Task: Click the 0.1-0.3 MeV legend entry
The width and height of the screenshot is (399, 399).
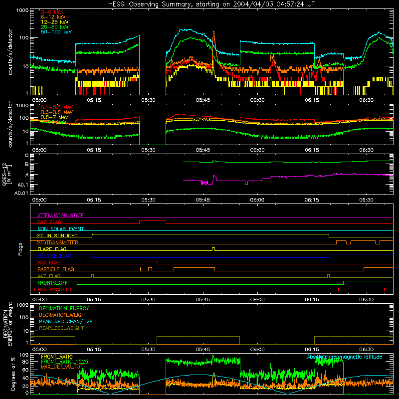Action: pyautogui.click(x=57, y=107)
